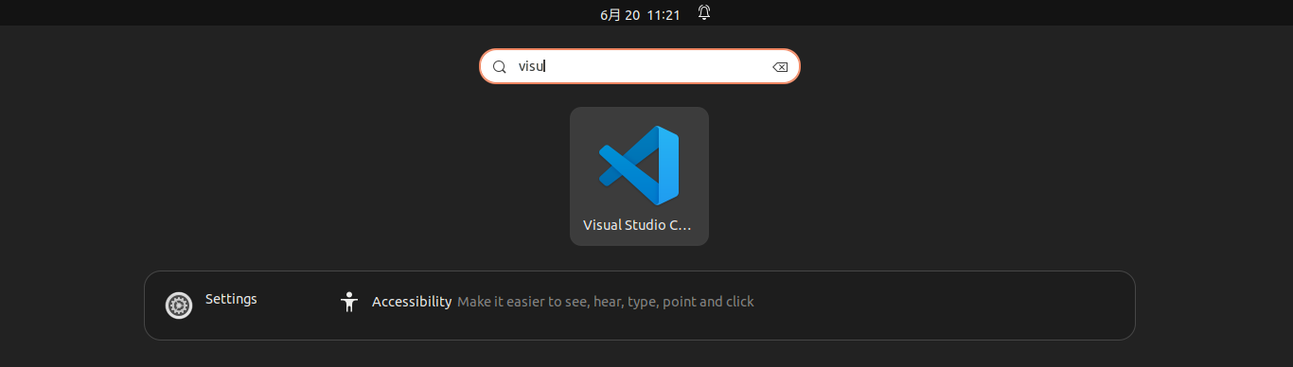Click the magnifier icon in search bar
The height and width of the screenshot is (367, 1293).
point(499,67)
